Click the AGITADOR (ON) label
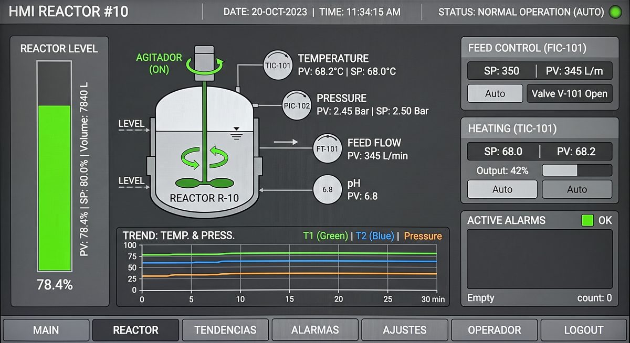Viewport: 630px width, 343px height. [x=159, y=63]
